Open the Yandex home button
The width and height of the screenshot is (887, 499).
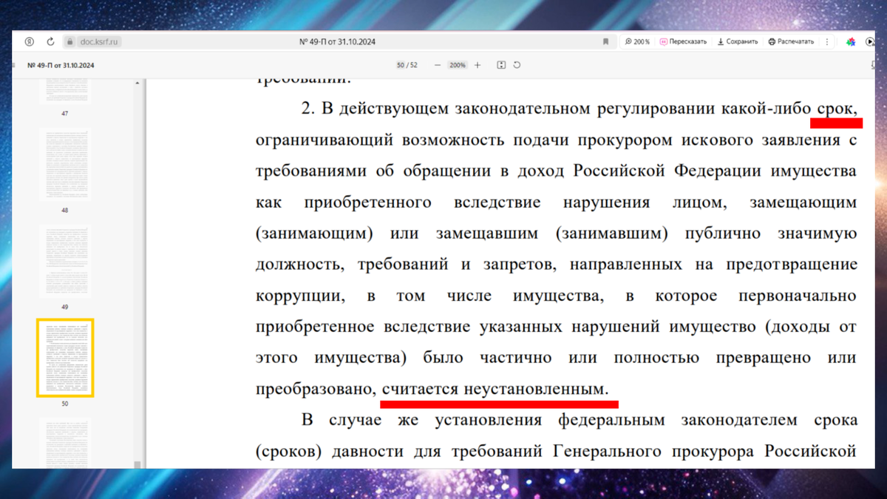point(30,42)
